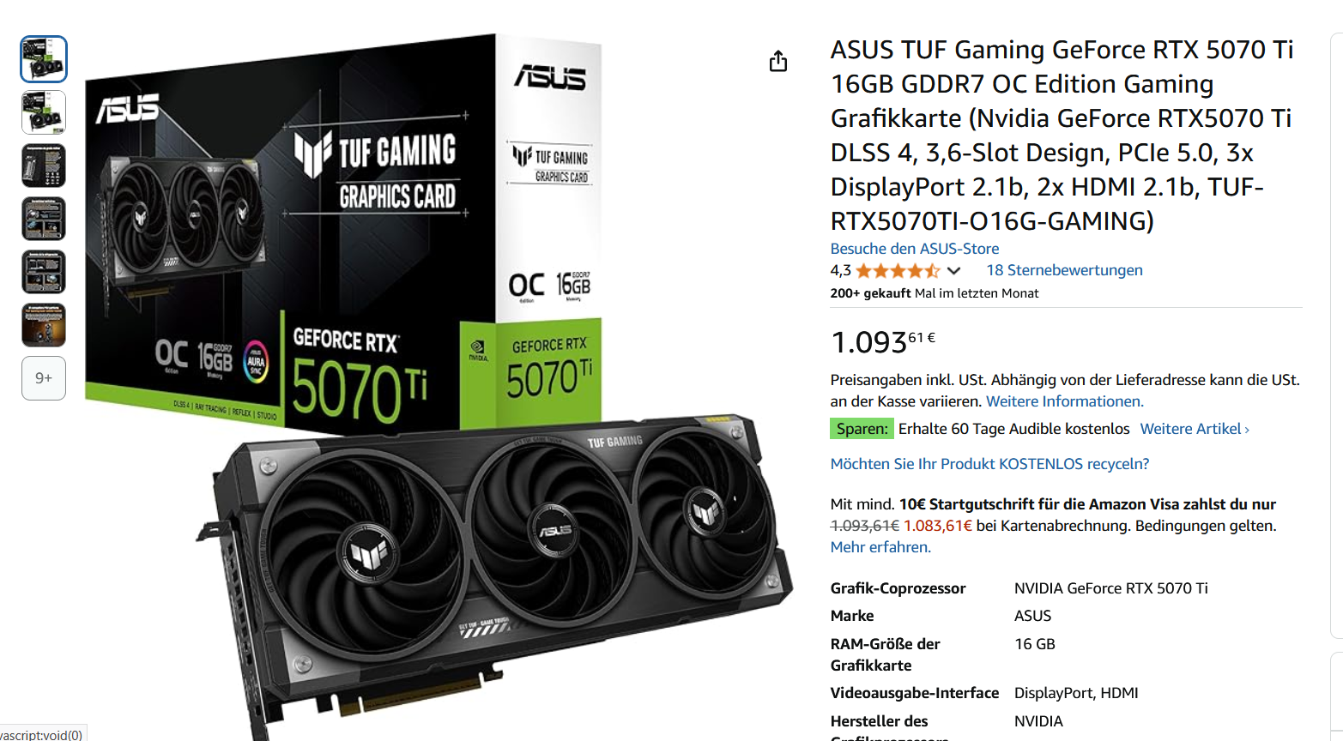1343x741 pixels.
Task: Select the second product thumbnail
Action: pos(44,112)
